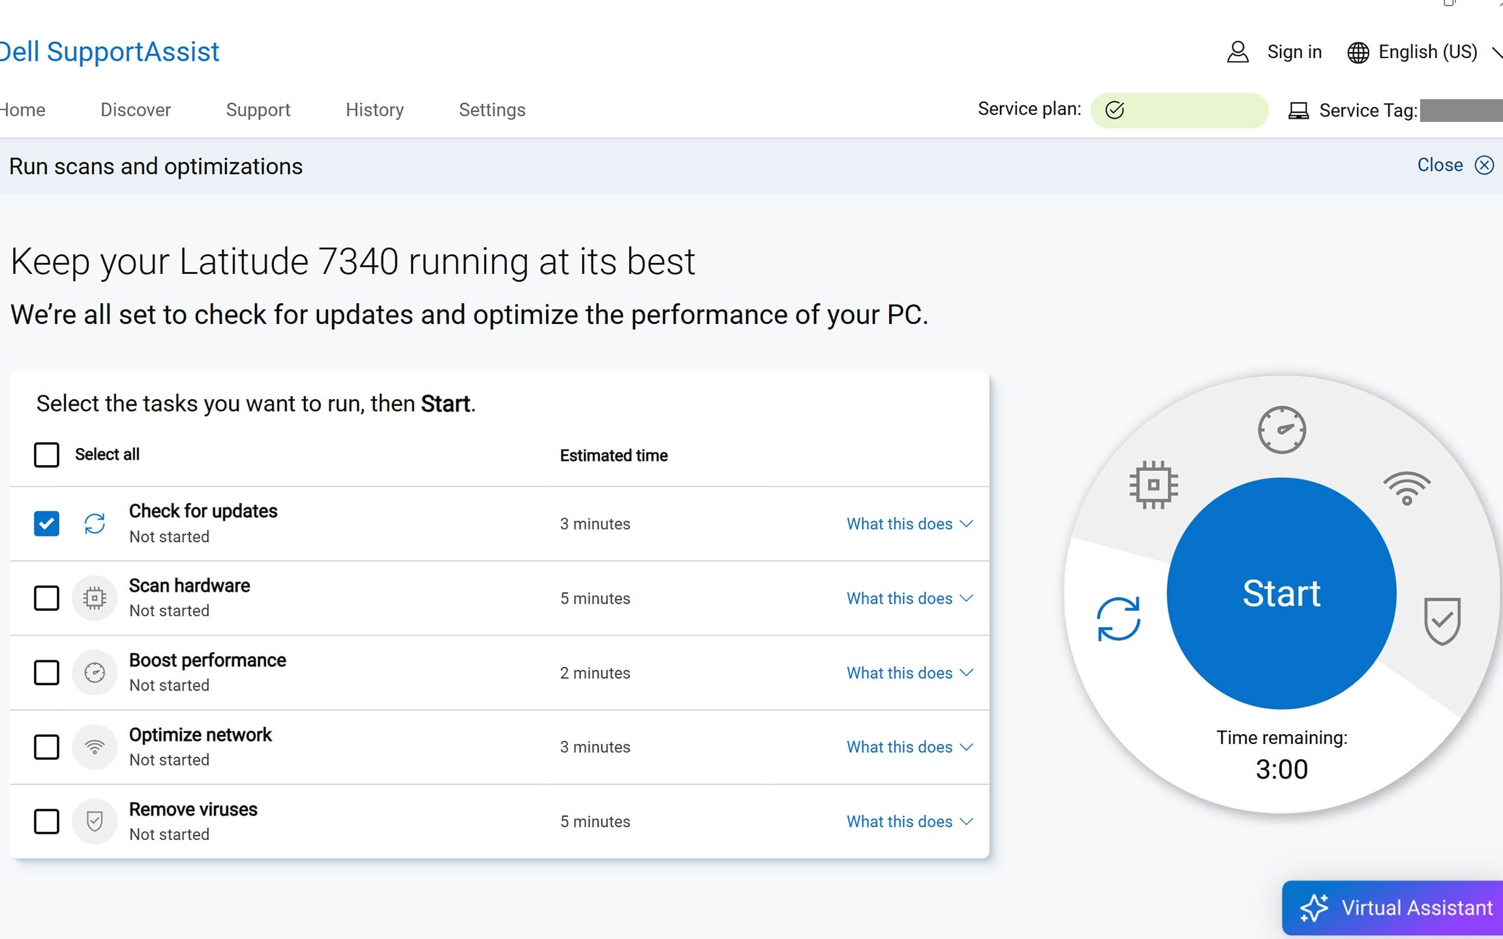Open the History tab
This screenshot has height=939, width=1503.
point(374,110)
